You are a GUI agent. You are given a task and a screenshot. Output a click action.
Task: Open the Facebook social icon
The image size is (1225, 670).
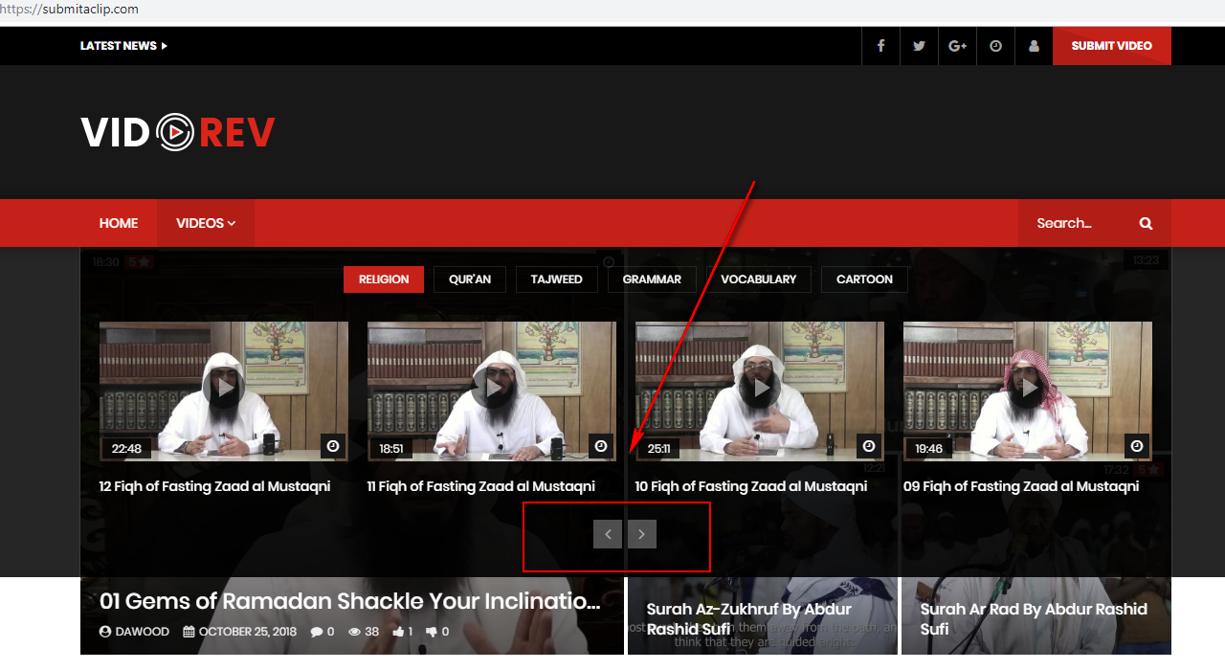coord(880,46)
